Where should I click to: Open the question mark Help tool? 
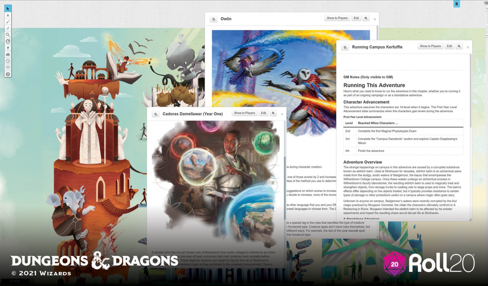pos(8,74)
